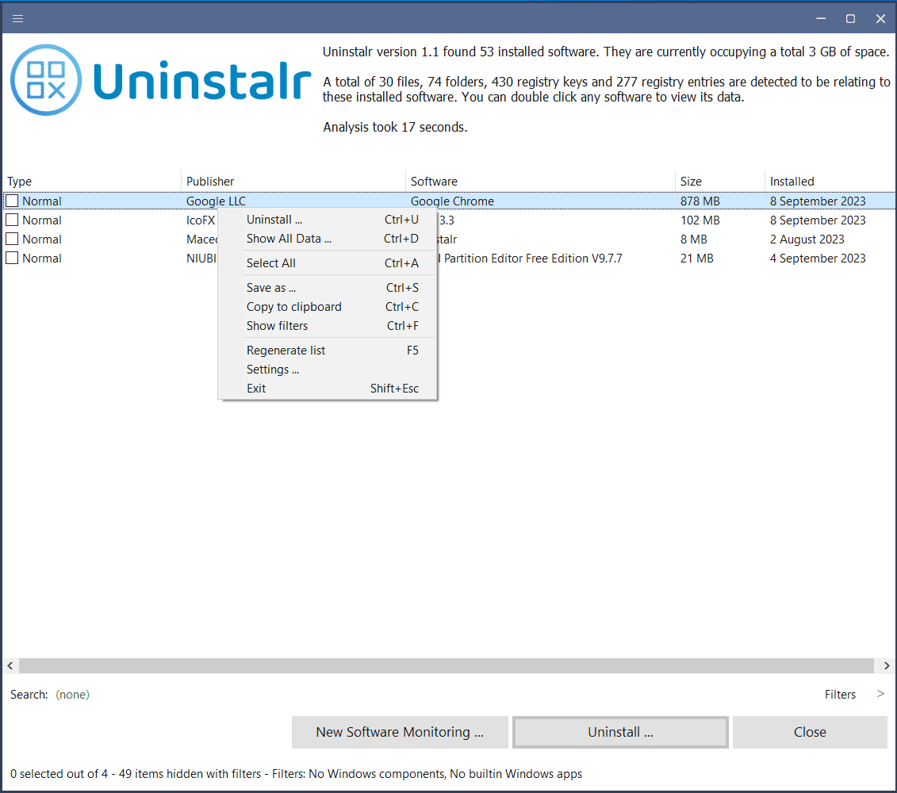Click the Search (none) field
Image resolution: width=897 pixels, height=793 pixels.
click(73, 695)
